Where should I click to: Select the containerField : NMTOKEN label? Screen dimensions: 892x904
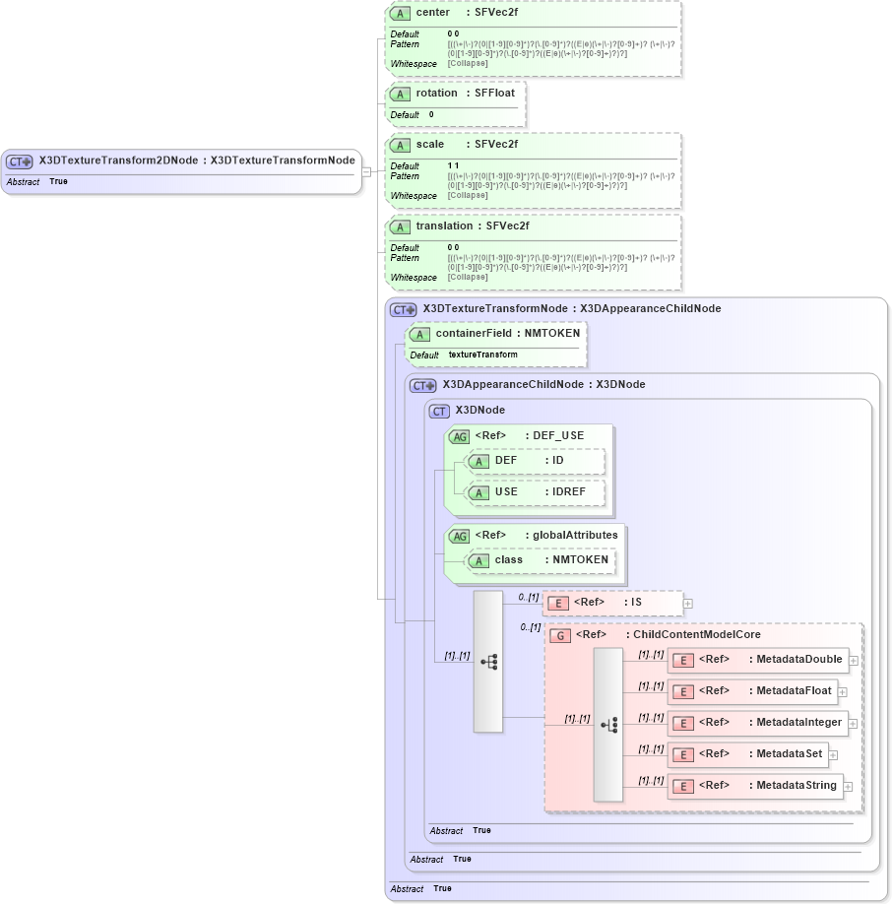(x=508, y=333)
